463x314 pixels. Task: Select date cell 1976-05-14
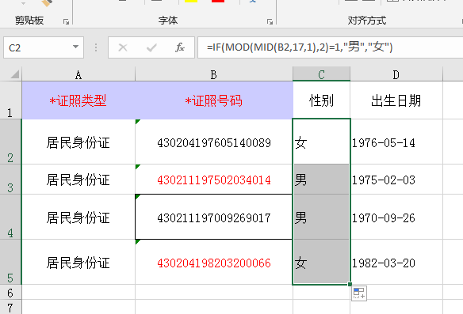[396, 142]
